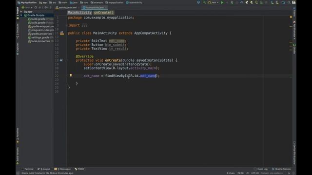Viewport: 312px width, 175px height.
Task: Toggle the Gradle tool window on right
Action: tap(294, 49)
